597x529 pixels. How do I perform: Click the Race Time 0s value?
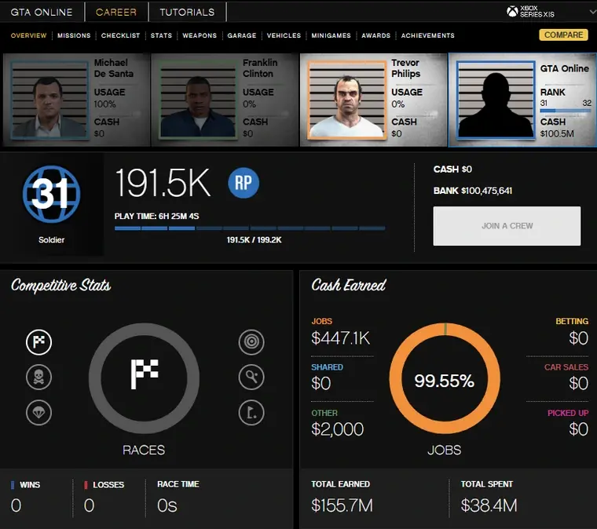(x=167, y=505)
